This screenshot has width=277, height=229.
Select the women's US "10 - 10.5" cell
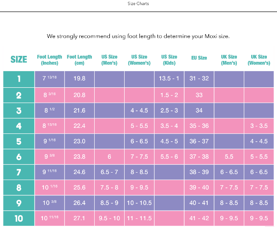click(x=139, y=203)
